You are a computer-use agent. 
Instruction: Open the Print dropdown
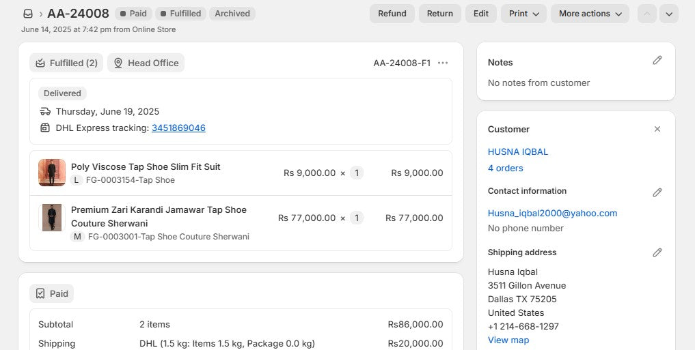[x=523, y=14]
